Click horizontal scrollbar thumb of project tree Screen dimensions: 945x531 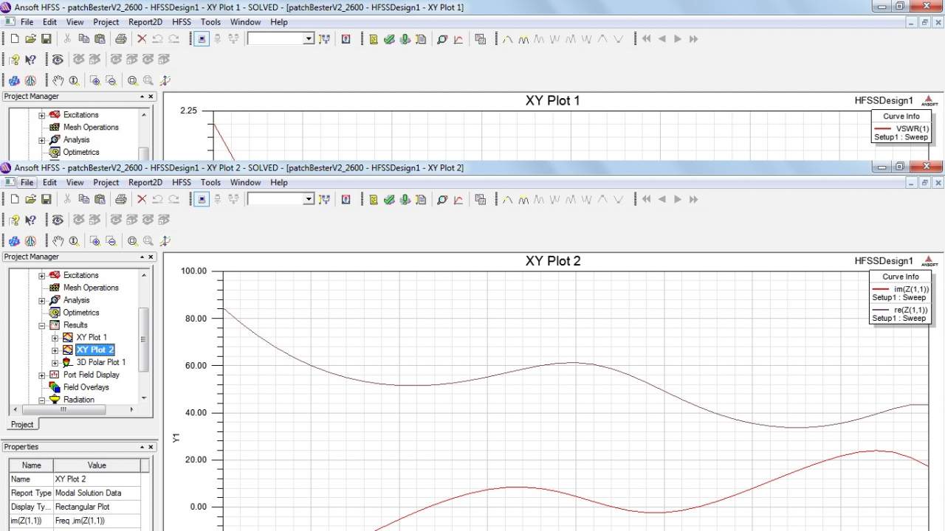point(63,409)
